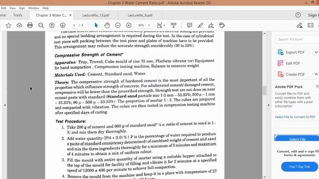Click the read mode scroll icon

click(173, 25)
